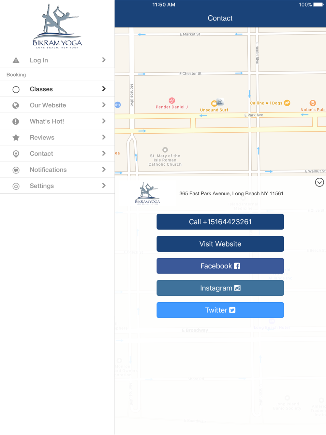326x435 pixels.
Task: Tap the E Chester St street label
Action: [190, 74]
